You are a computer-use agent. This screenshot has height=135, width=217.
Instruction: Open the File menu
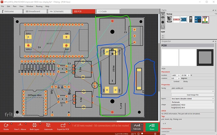(x=3, y=6)
